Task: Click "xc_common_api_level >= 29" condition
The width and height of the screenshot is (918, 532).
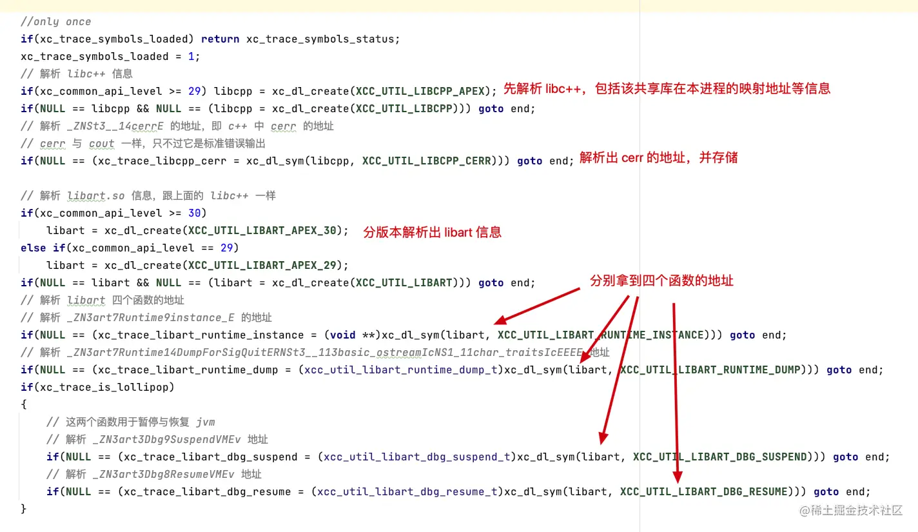Action: pos(120,92)
